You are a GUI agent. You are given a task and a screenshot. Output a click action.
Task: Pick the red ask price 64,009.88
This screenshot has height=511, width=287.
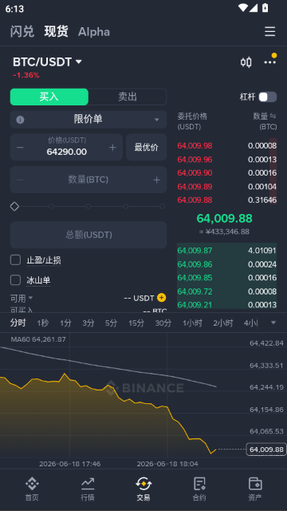[195, 200]
